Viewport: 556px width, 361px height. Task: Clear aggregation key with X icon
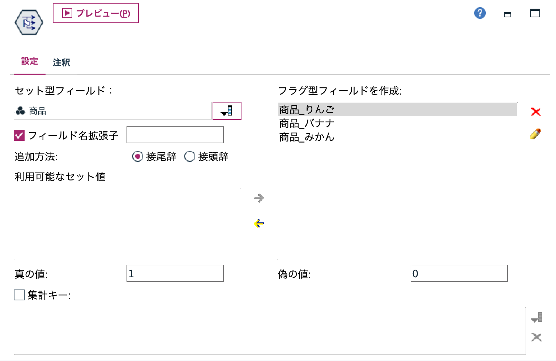click(x=536, y=338)
